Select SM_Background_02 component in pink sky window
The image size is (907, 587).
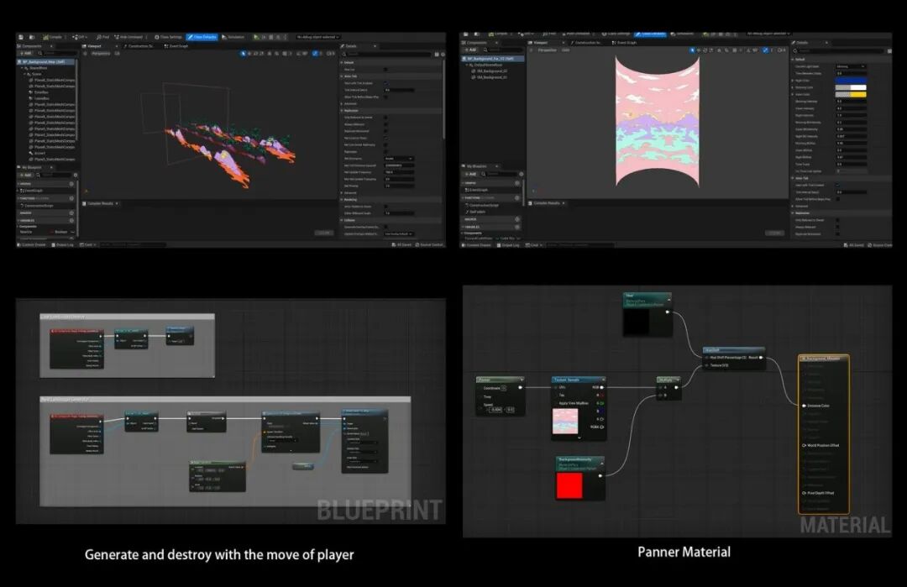[x=492, y=71]
